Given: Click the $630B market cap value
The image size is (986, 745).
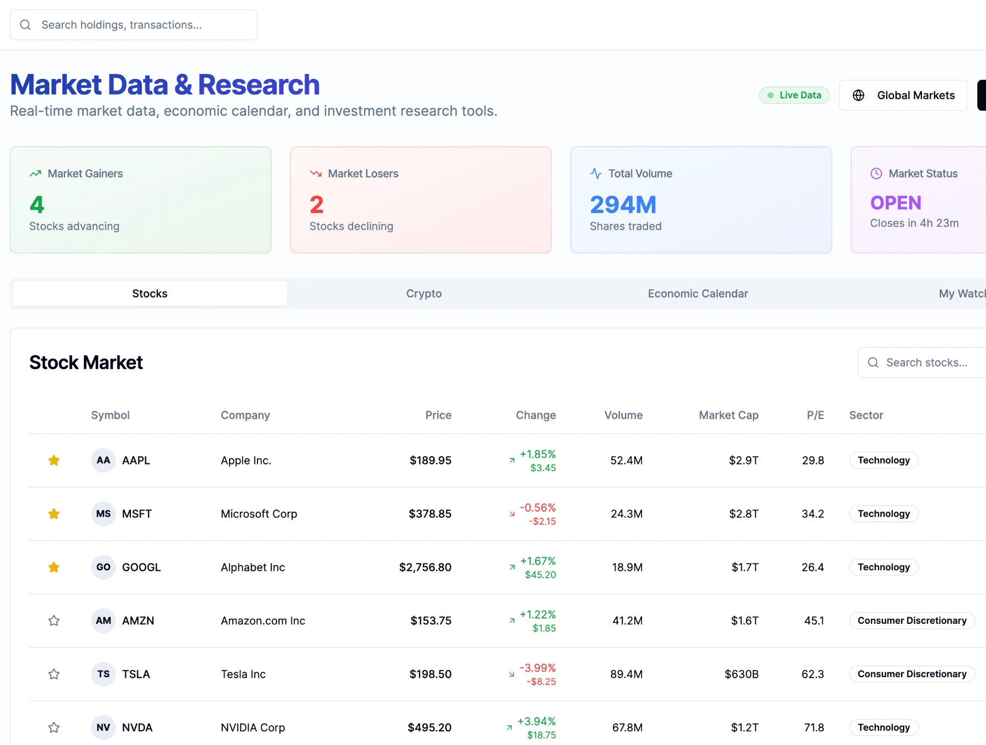Looking at the screenshot, I should coord(742,674).
